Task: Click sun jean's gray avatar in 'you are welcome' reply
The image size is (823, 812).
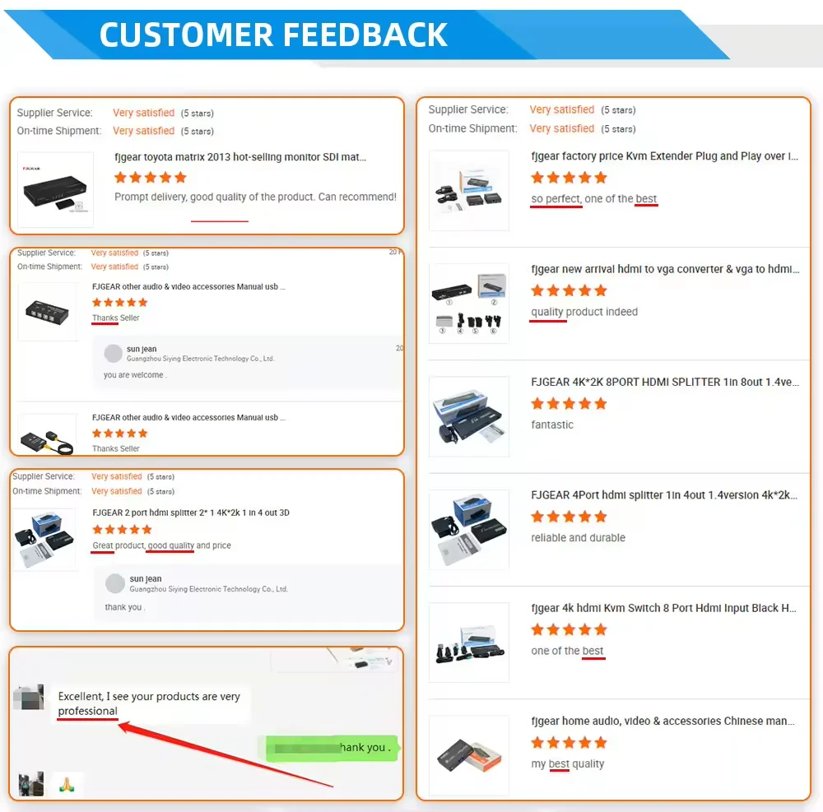Action: (114, 354)
